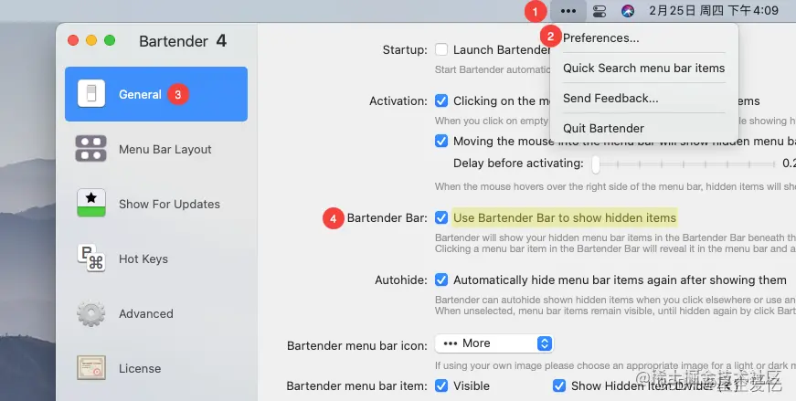
Task: Open the Advanced settings pane
Action: (156, 313)
